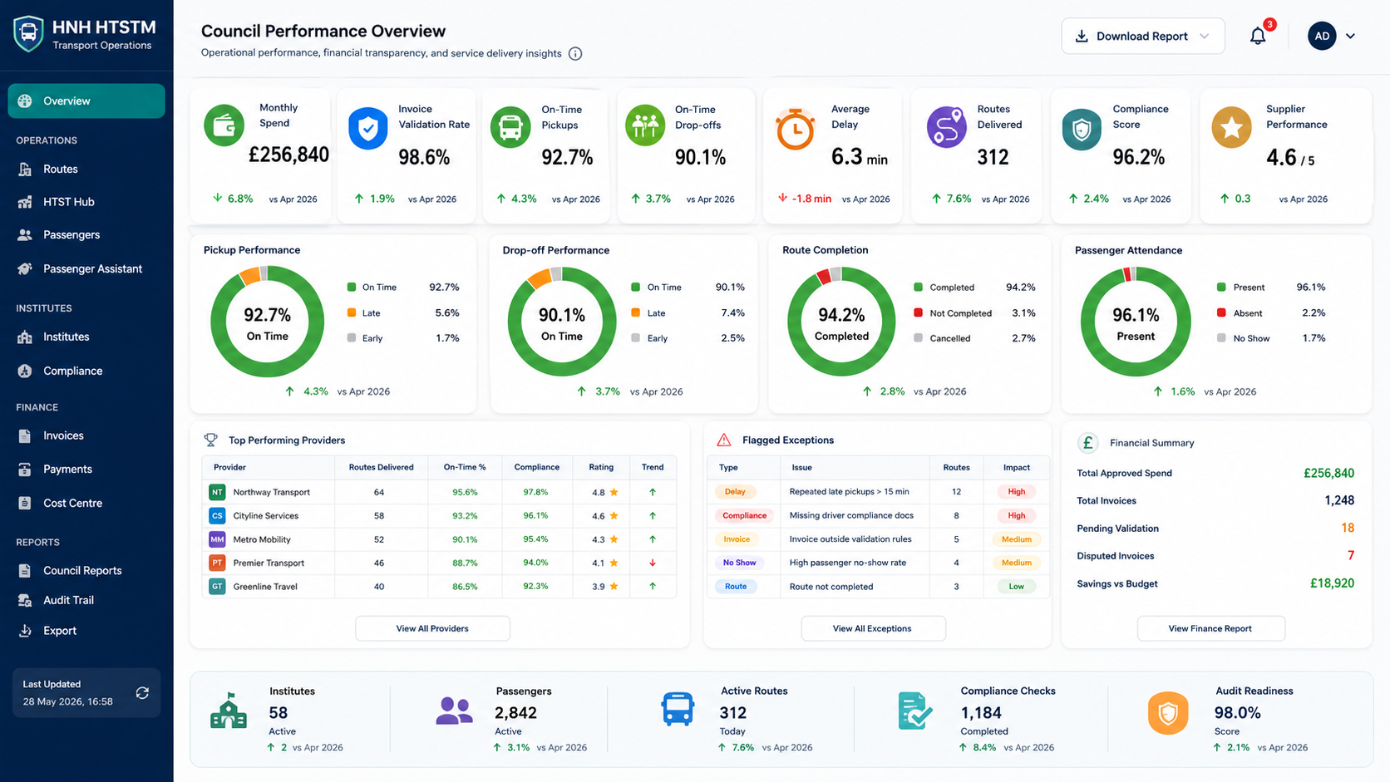Click the On-Time Pickups bus icon

click(x=510, y=127)
